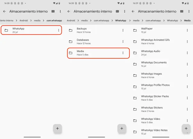Select the Android breadcrumb in the middle screen
193x139 pixels.
pos(71,21)
